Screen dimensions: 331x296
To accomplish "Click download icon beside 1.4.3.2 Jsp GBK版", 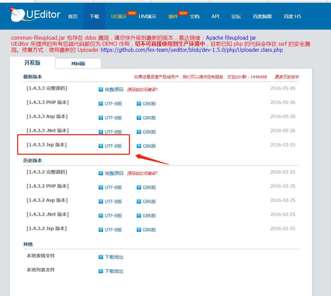I will pyautogui.click(x=139, y=230).
